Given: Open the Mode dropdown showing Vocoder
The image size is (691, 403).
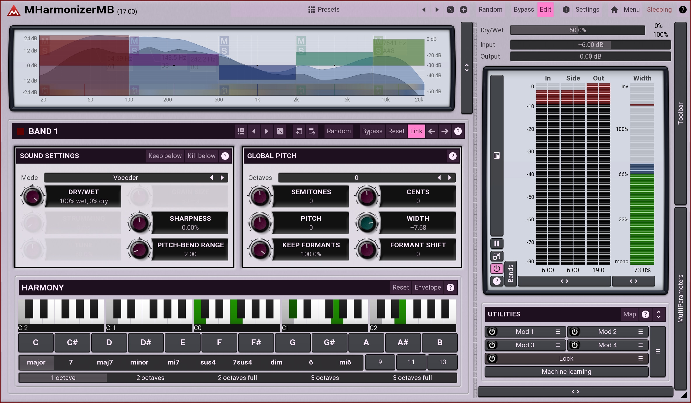Looking at the screenshot, I should (x=125, y=178).
